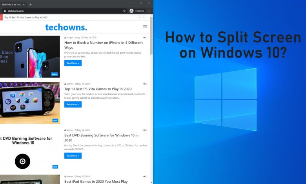Screen dimensions: 306x184
Task: Open article title Top 10 Best PS Vita Games
Action: (98, 89)
